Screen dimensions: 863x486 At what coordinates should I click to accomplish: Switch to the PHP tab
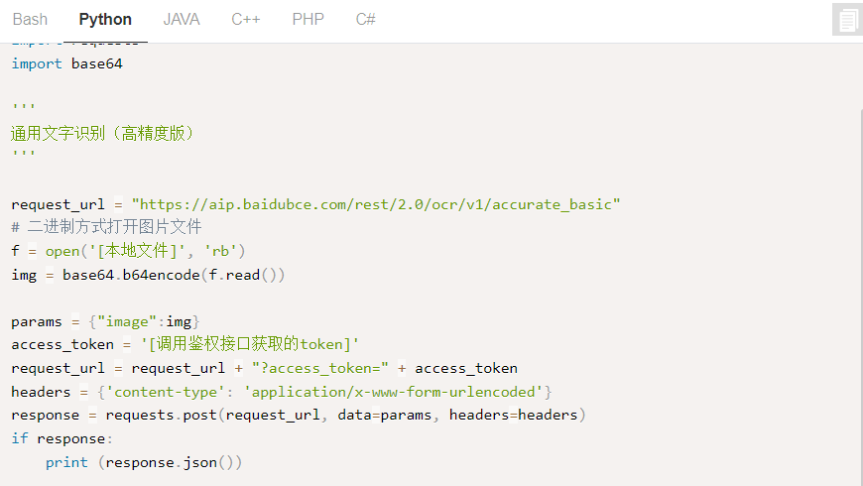(x=308, y=19)
